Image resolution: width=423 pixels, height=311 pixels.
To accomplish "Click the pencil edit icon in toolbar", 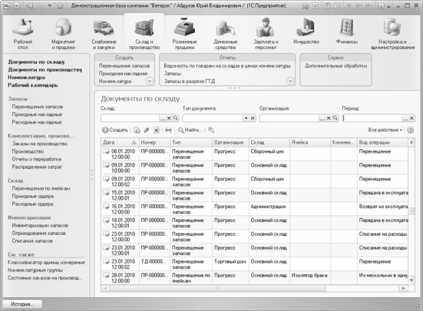I will [x=147, y=130].
